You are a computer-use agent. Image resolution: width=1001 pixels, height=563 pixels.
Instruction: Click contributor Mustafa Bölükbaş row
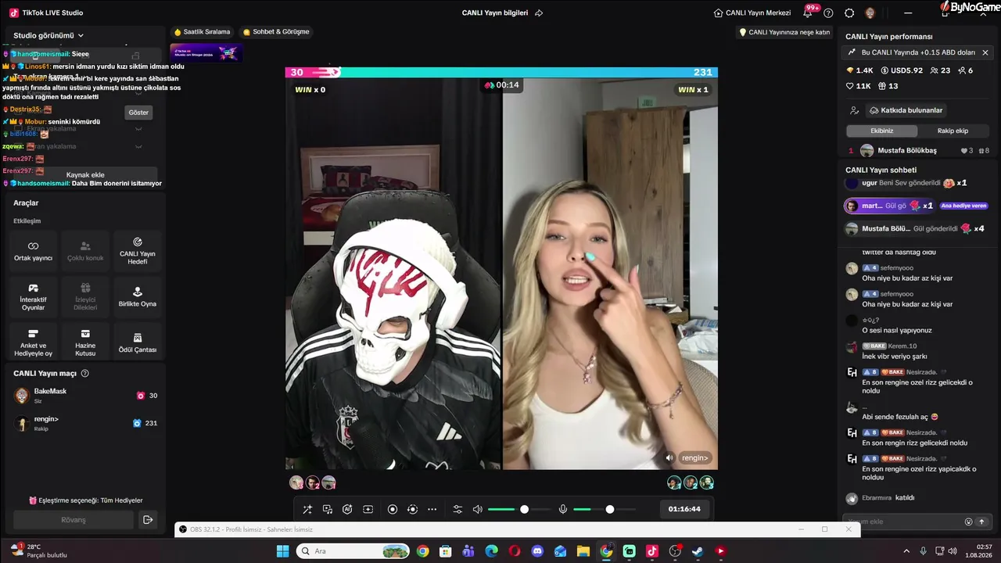918,150
